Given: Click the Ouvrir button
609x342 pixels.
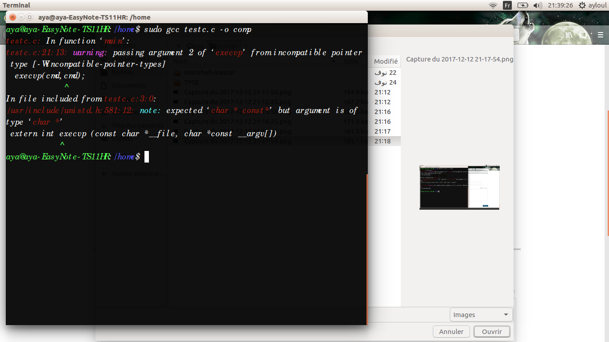Looking at the screenshot, I should pos(492,331).
